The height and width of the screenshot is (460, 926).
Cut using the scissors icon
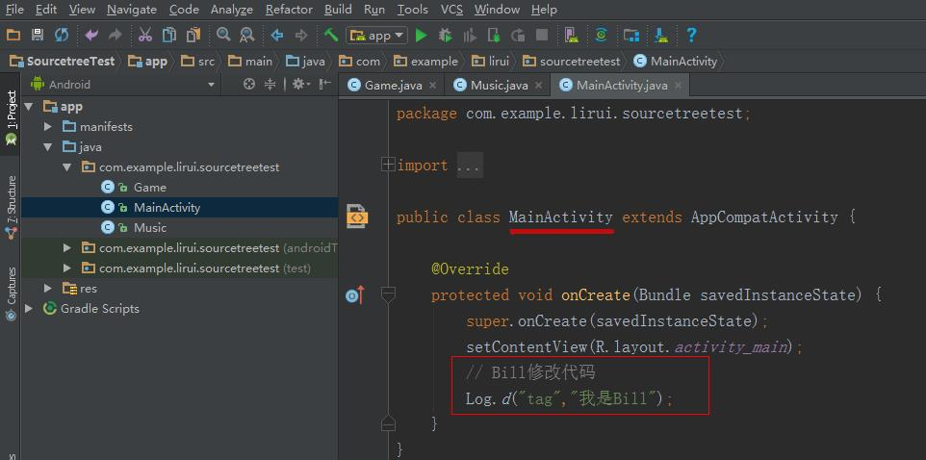pos(145,36)
